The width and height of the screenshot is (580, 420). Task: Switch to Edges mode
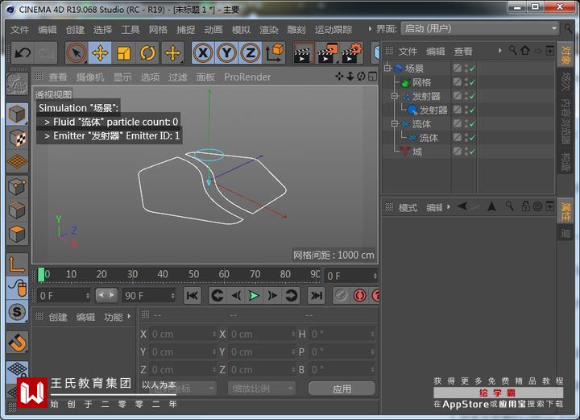tap(17, 210)
